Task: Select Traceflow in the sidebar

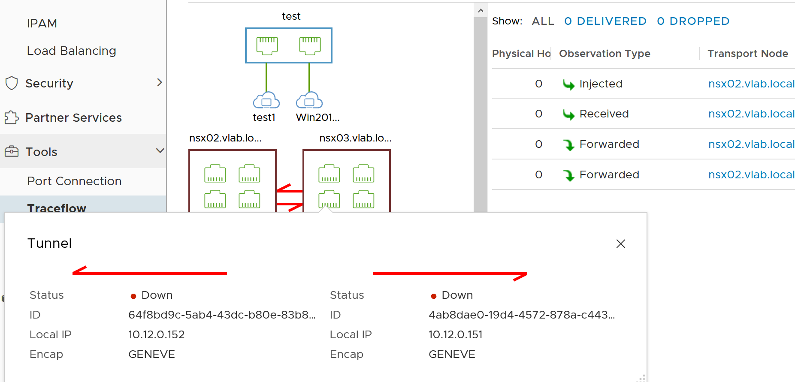Action: (x=57, y=208)
